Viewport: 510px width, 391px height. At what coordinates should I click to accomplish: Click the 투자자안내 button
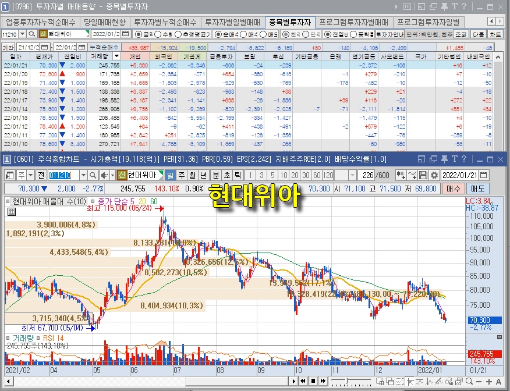pyautogui.click(x=390, y=34)
